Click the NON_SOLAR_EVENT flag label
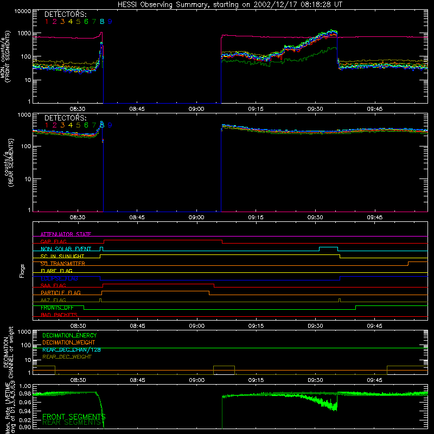The width and height of the screenshot is (434, 434). coord(66,249)
